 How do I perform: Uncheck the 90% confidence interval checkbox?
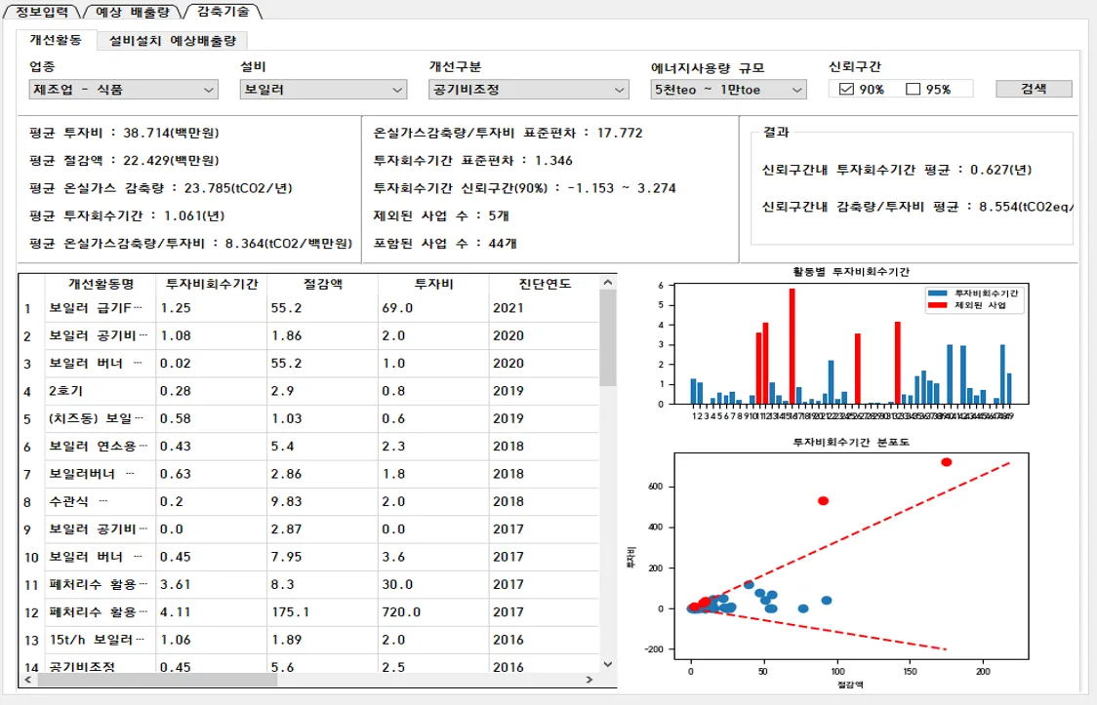846,90
